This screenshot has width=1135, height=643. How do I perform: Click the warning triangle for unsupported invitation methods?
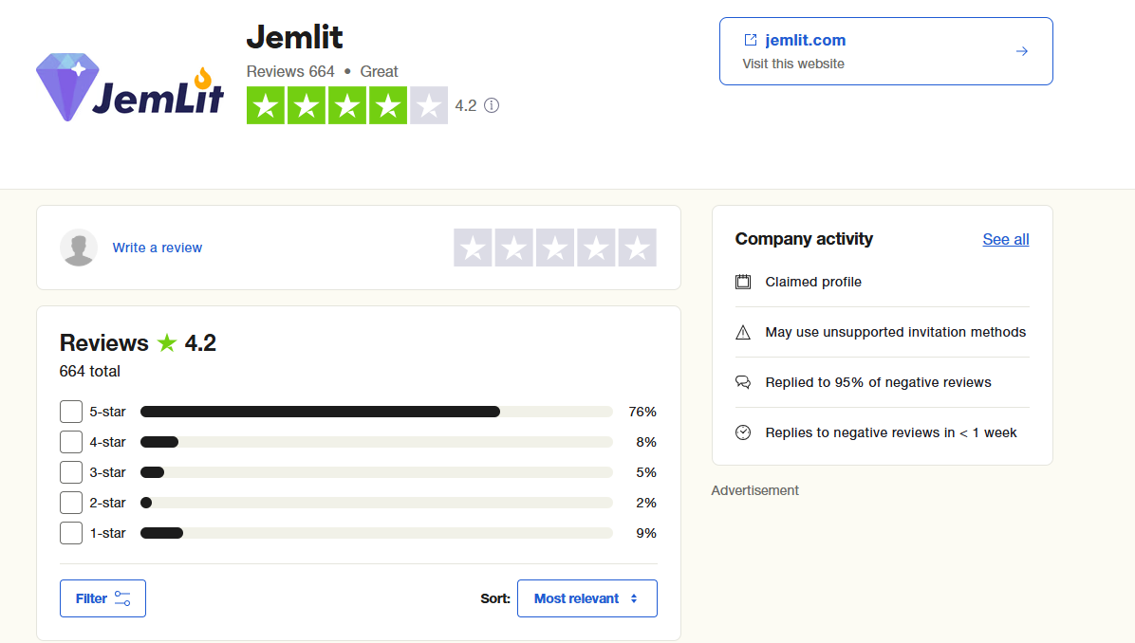pos(743,332)
